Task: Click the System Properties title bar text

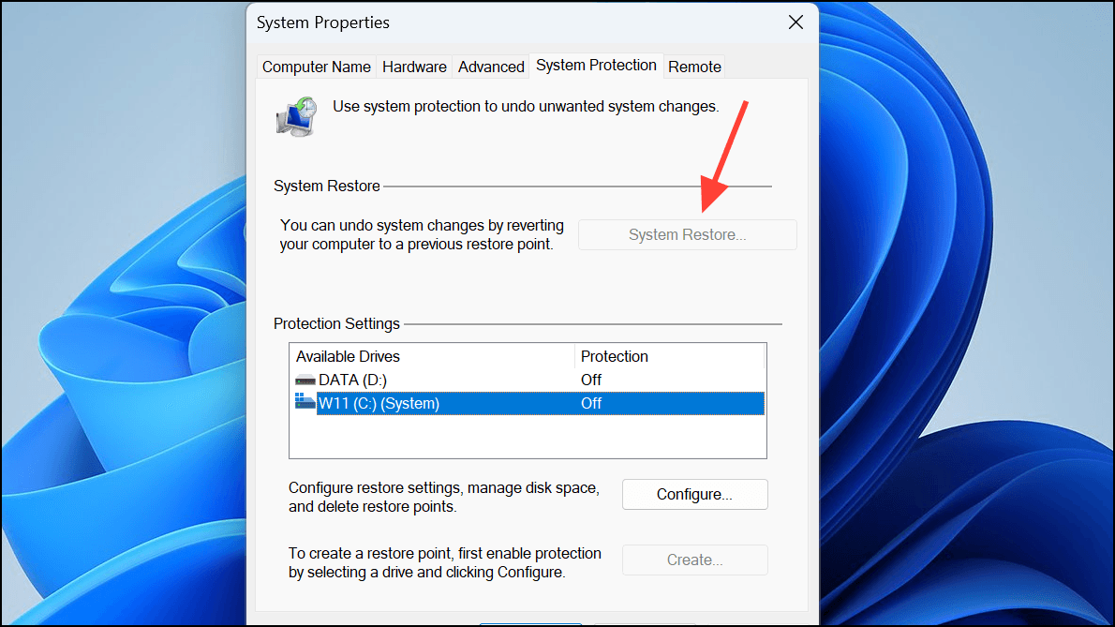Action: (x=323, y=22)
